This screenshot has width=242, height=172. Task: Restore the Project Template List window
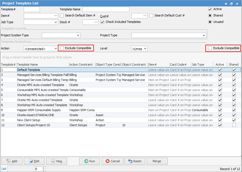[x=231, y=4]
